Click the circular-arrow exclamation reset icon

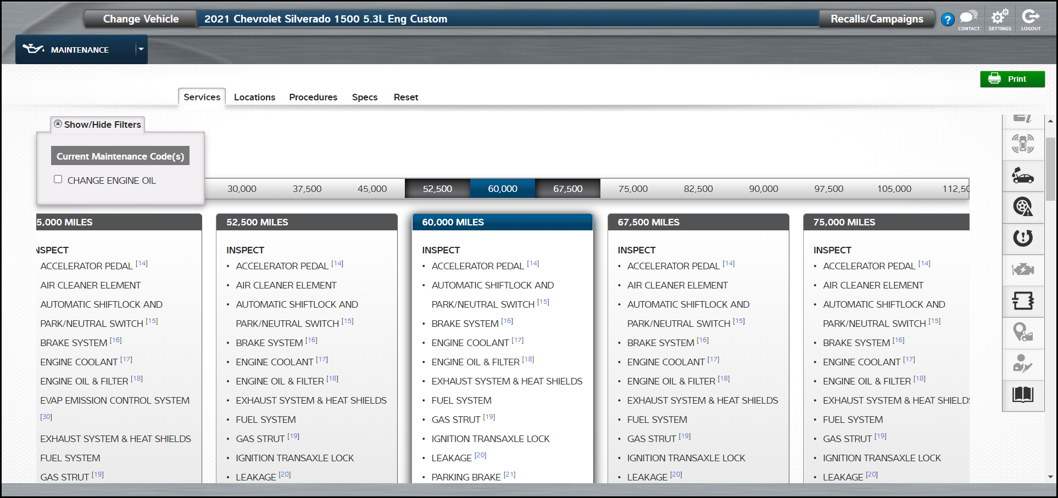1022,238
